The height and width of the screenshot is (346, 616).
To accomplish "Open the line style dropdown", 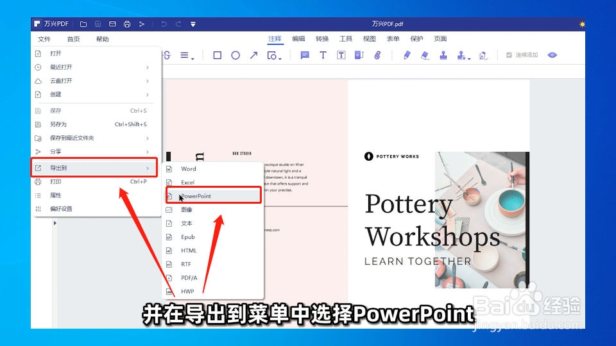I will (x=187, y=55).
